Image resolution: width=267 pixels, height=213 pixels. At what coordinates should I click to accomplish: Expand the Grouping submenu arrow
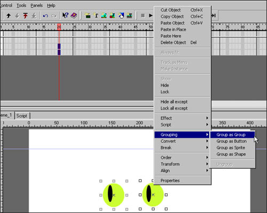207,135
